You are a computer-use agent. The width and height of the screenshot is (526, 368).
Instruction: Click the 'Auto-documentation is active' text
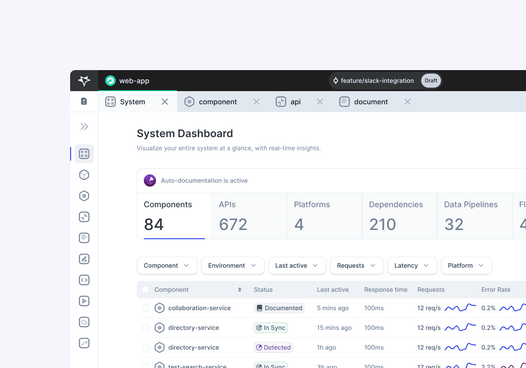click(x=204, y=180)
